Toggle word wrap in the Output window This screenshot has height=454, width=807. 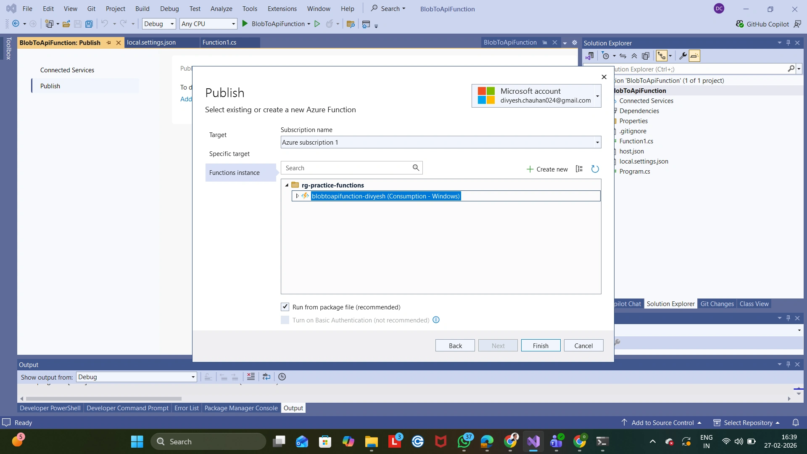click(x=266, y=377)
